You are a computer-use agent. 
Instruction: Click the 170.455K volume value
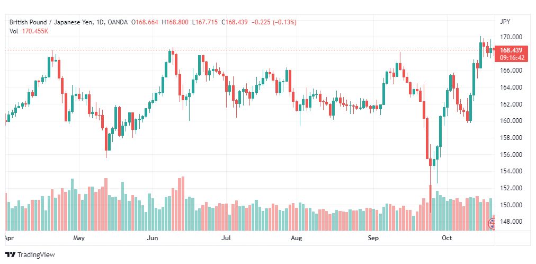[36, 31]
